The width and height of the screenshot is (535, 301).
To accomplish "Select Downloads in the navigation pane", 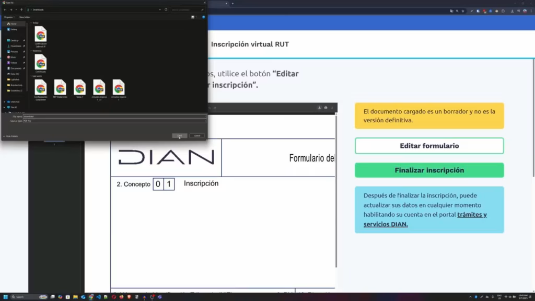I will pyautogui.click(x=15, y=46).
